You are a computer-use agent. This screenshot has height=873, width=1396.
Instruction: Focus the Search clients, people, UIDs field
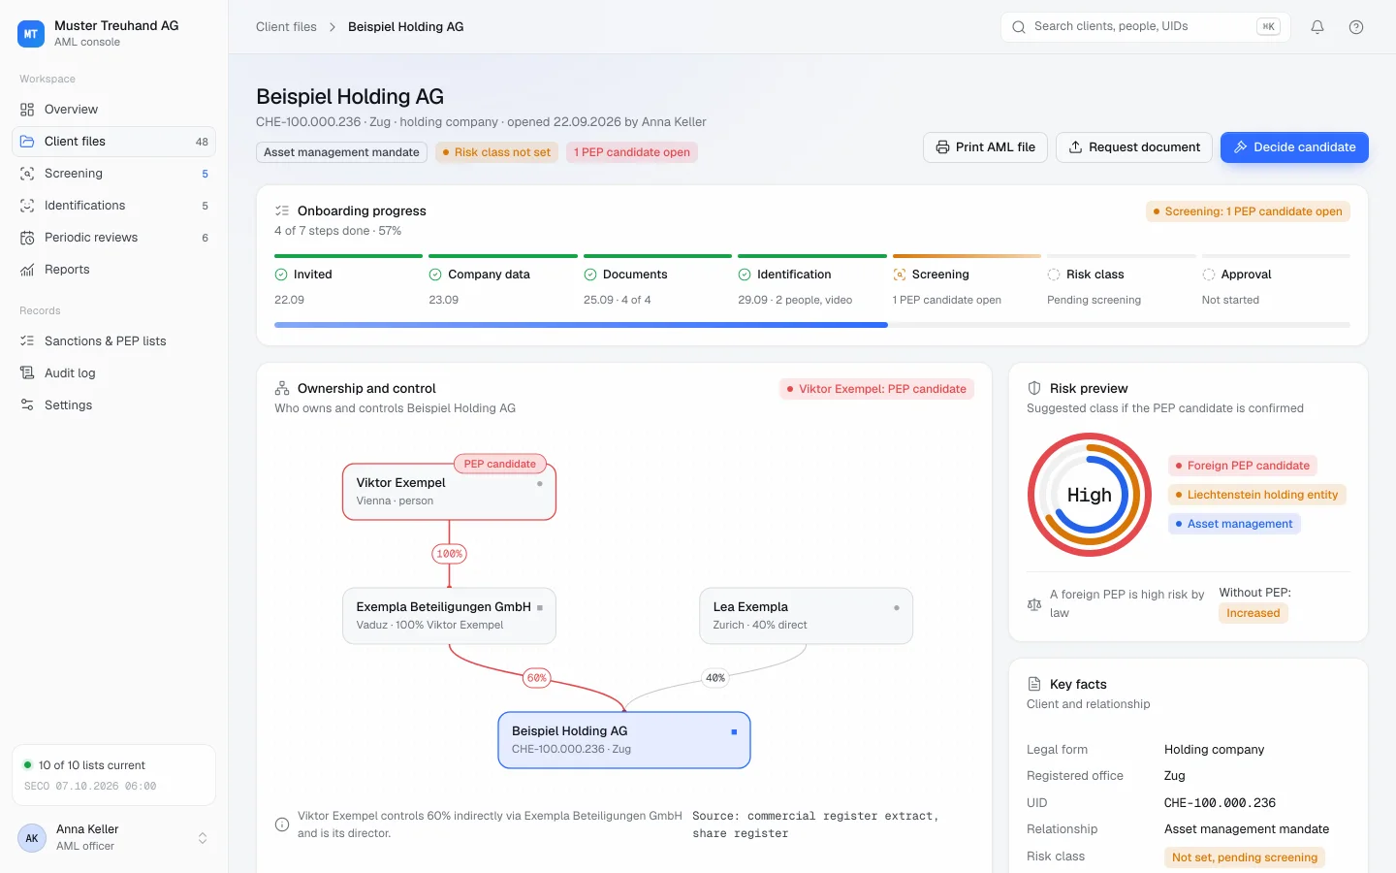[x=1145, y=27]
